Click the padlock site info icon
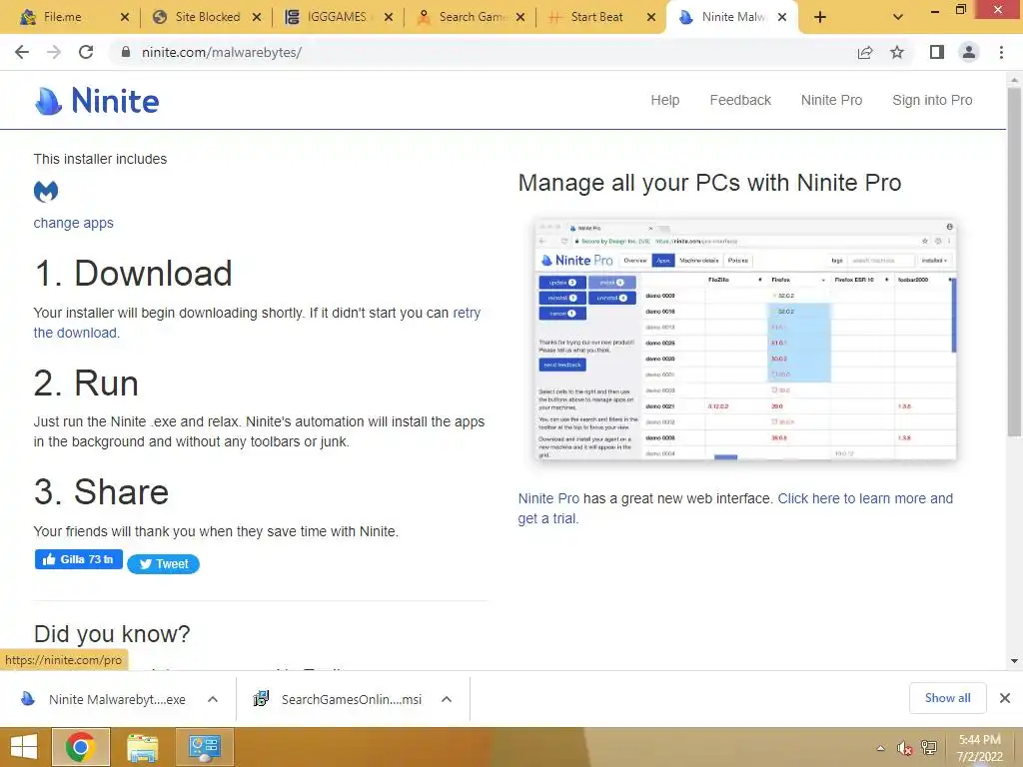 click(126, 52)
